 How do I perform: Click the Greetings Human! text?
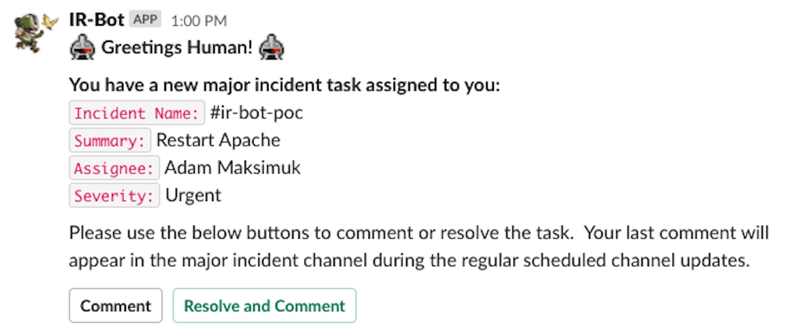177,48
